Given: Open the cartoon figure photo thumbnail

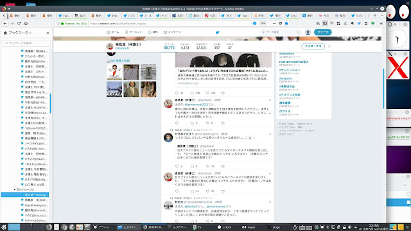Looking at the screenshot, I should pyautogui.click(x=114, y=72).
